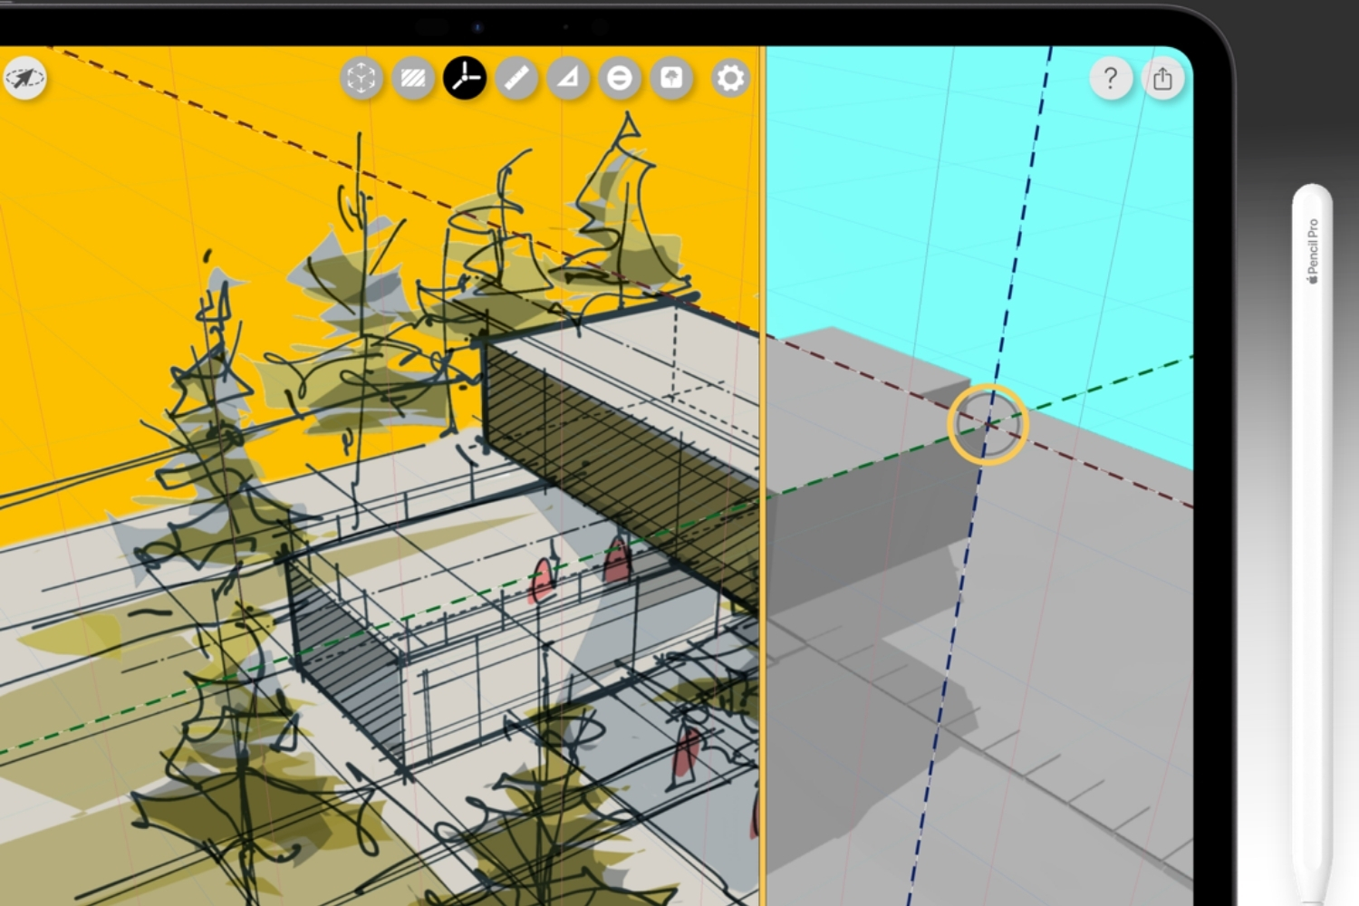Image resolution: width=1359 pixels, height=906 pixels.
Task: Tap the orbit view arrow icon
Action: click(24, 79)
